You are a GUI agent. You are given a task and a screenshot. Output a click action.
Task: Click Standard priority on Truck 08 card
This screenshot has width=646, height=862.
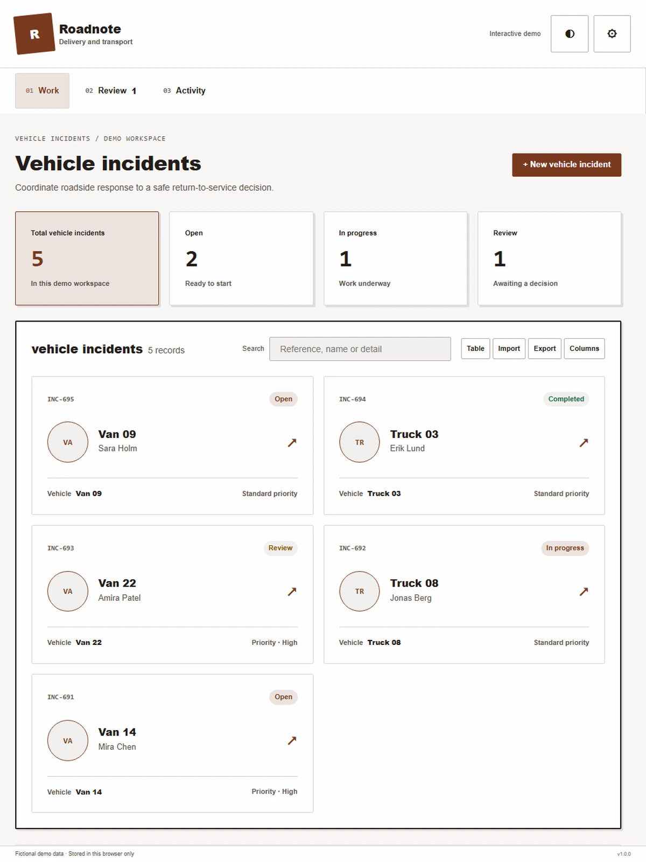pyautogui.click(x=561, y=643)
